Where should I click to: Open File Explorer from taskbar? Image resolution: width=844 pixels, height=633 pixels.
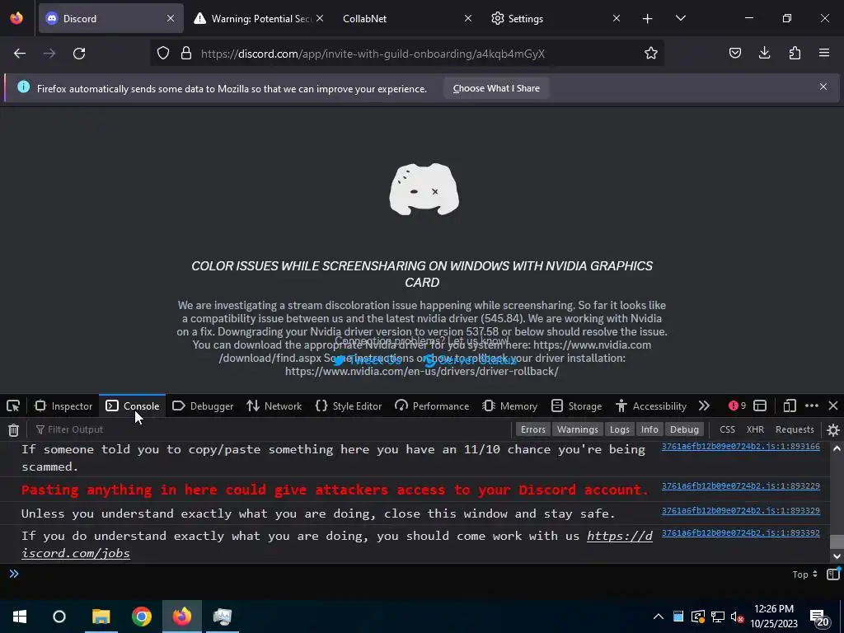coord(101,617)
